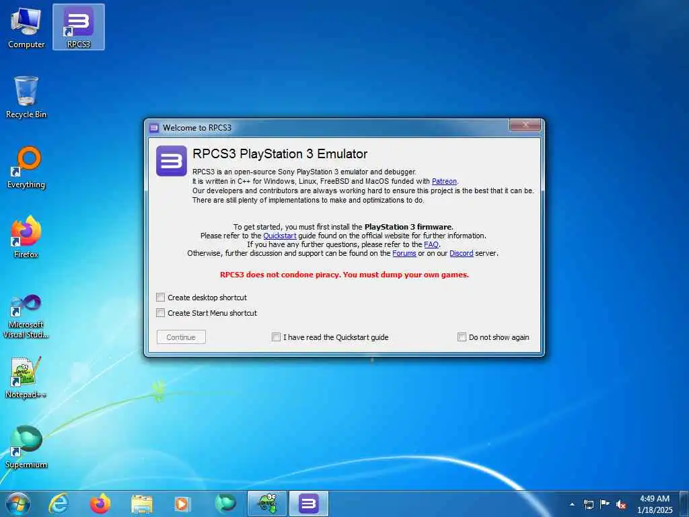Open the Quickstart guide link
The image size is (689, 517).
pos(280,236)
